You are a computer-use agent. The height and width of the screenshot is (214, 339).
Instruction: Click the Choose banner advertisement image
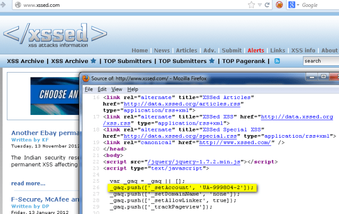click(x=55, y=96)
